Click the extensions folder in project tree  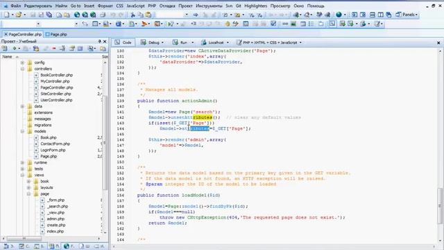pyautogui.click(x=43, y=112)
